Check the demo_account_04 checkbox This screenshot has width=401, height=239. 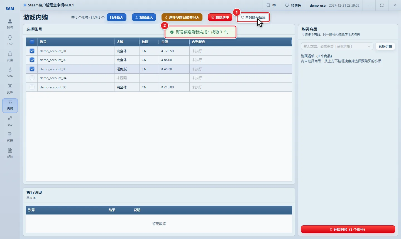pyautogui.click(x=32, y=78)
